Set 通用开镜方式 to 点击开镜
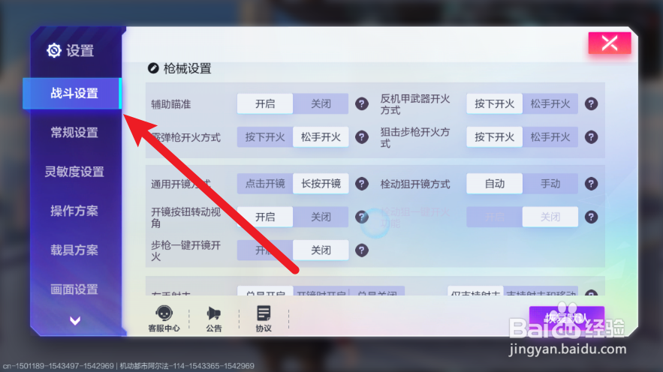Viewport: 663px width, 372px height. point(265,184)
